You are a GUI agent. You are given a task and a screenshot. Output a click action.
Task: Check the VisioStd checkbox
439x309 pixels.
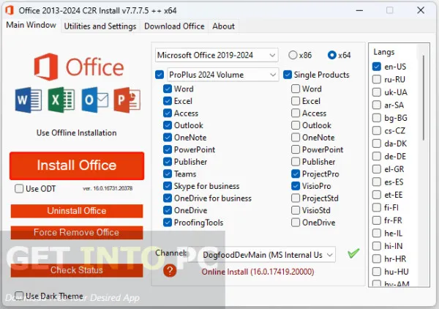point(296,210)
